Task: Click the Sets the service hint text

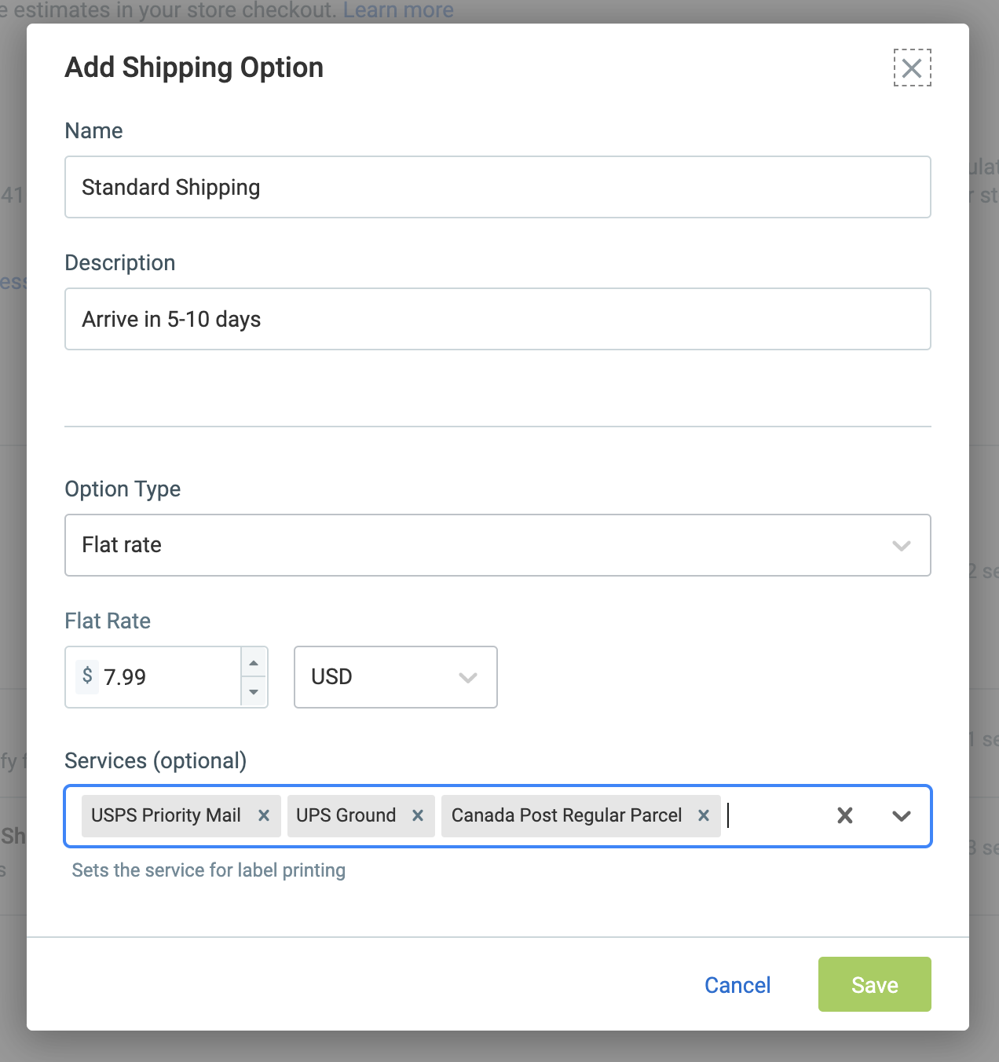Action: [209, 870]
